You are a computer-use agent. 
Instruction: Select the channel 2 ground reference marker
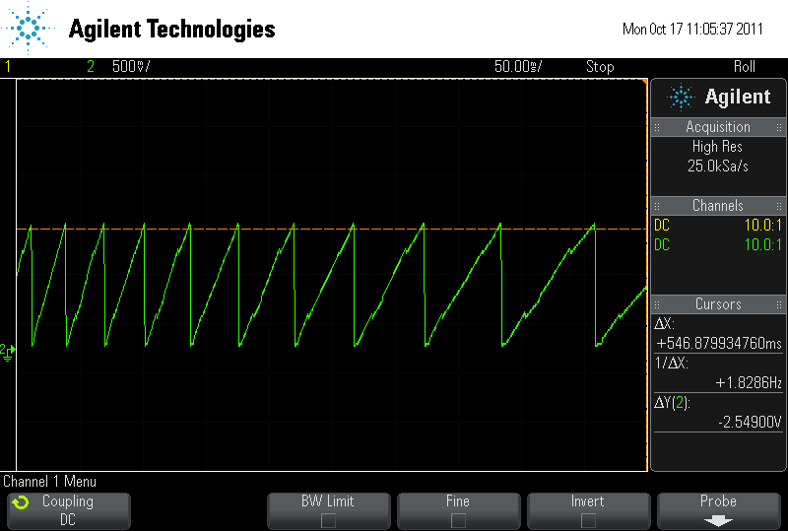click(8, 352)
